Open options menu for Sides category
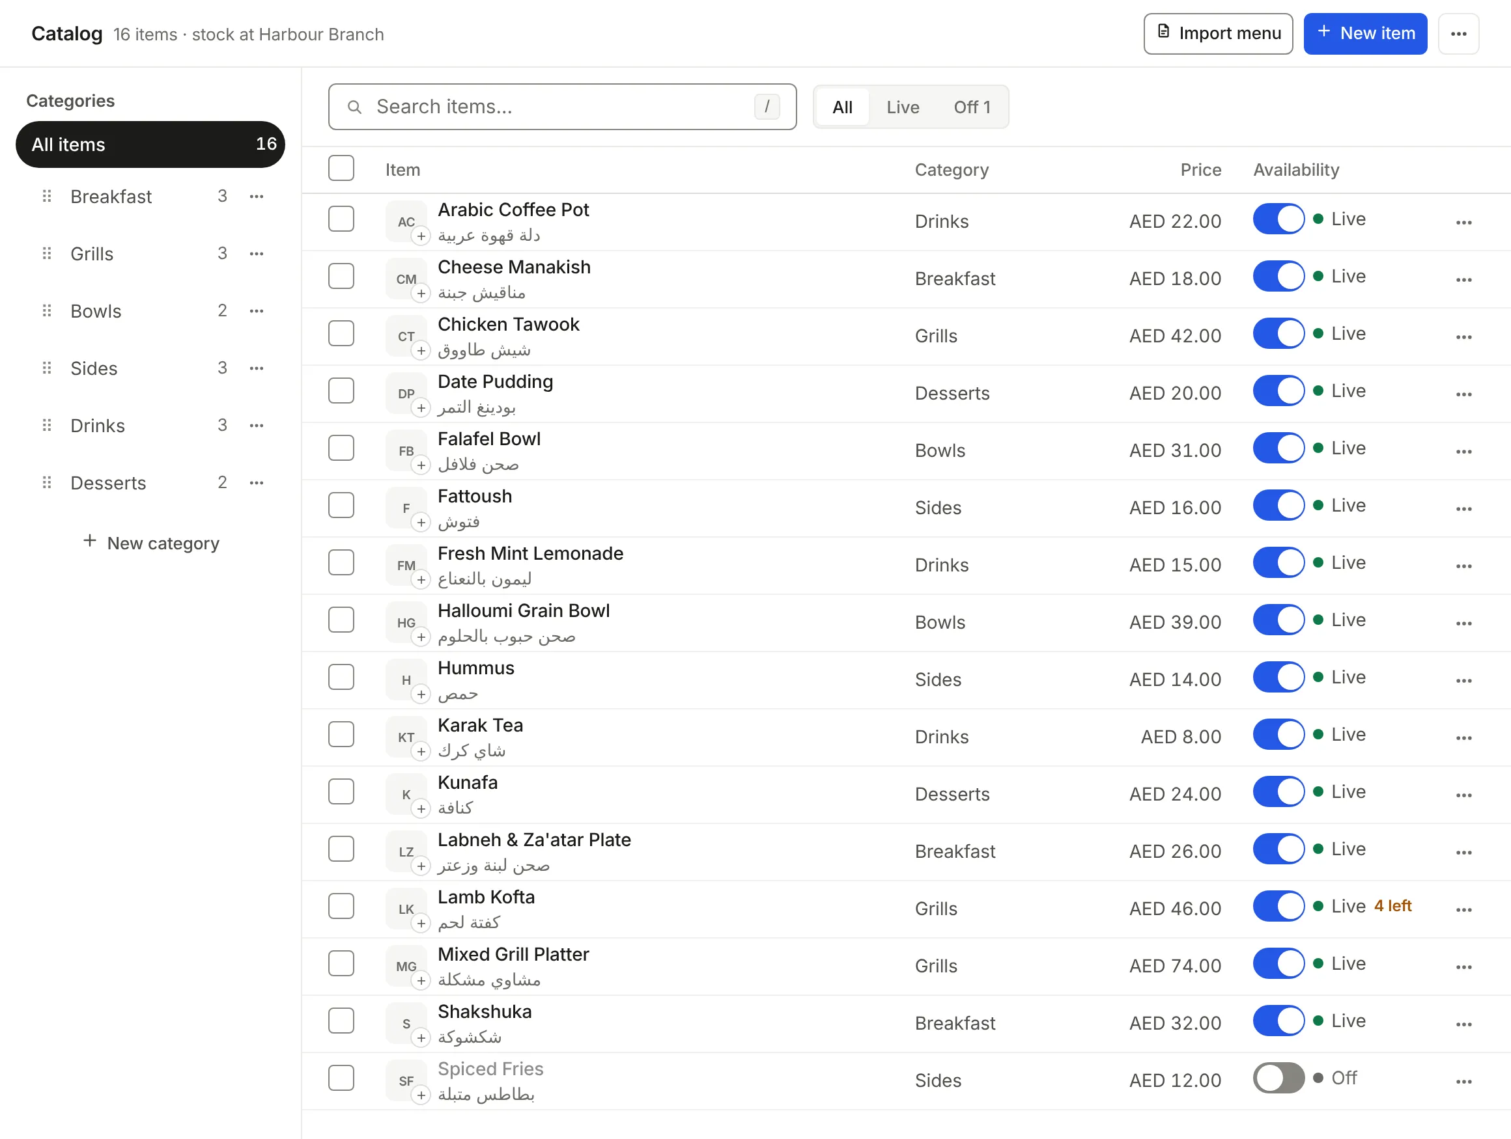Image resolution: width=1511 pixels, height=1139 pixels. tap(257, 368)
